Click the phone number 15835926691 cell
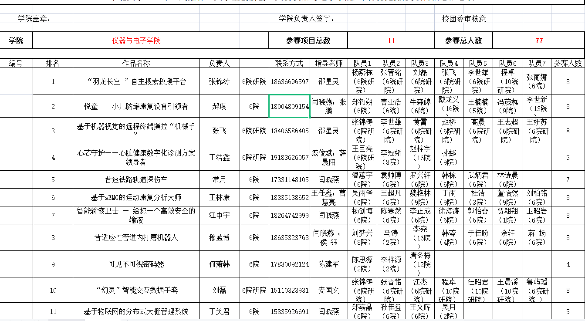 289,311
